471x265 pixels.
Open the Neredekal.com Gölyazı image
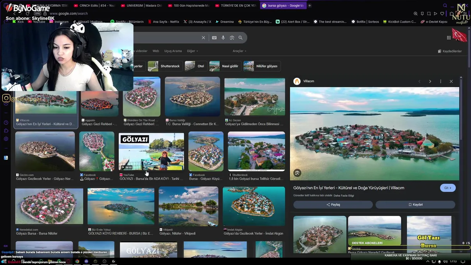49,206
